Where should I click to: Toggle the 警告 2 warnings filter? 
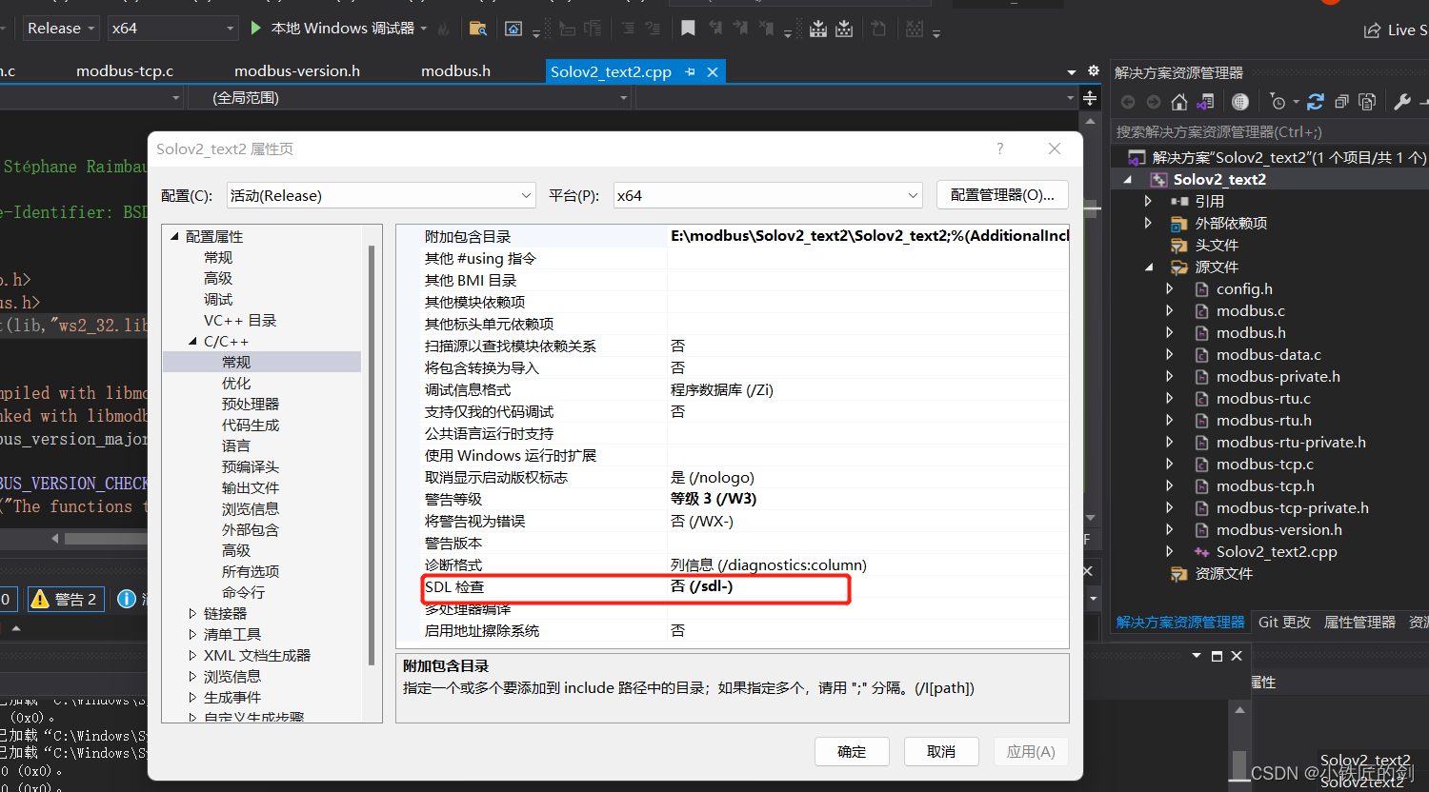65,599
